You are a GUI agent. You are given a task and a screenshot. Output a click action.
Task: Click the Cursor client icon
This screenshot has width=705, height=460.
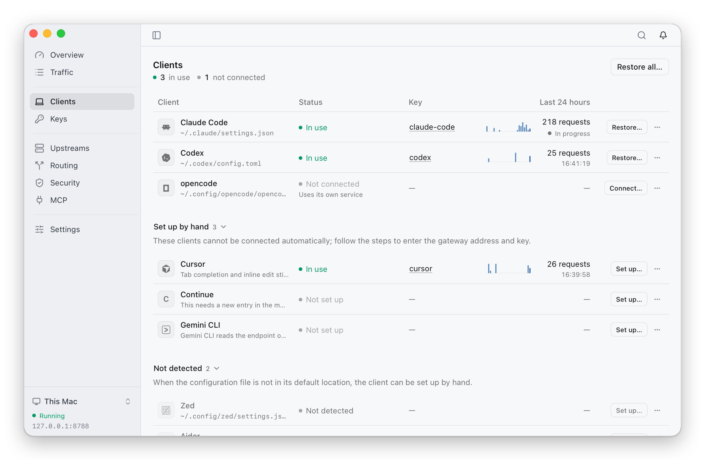click(x=166, y=269)
